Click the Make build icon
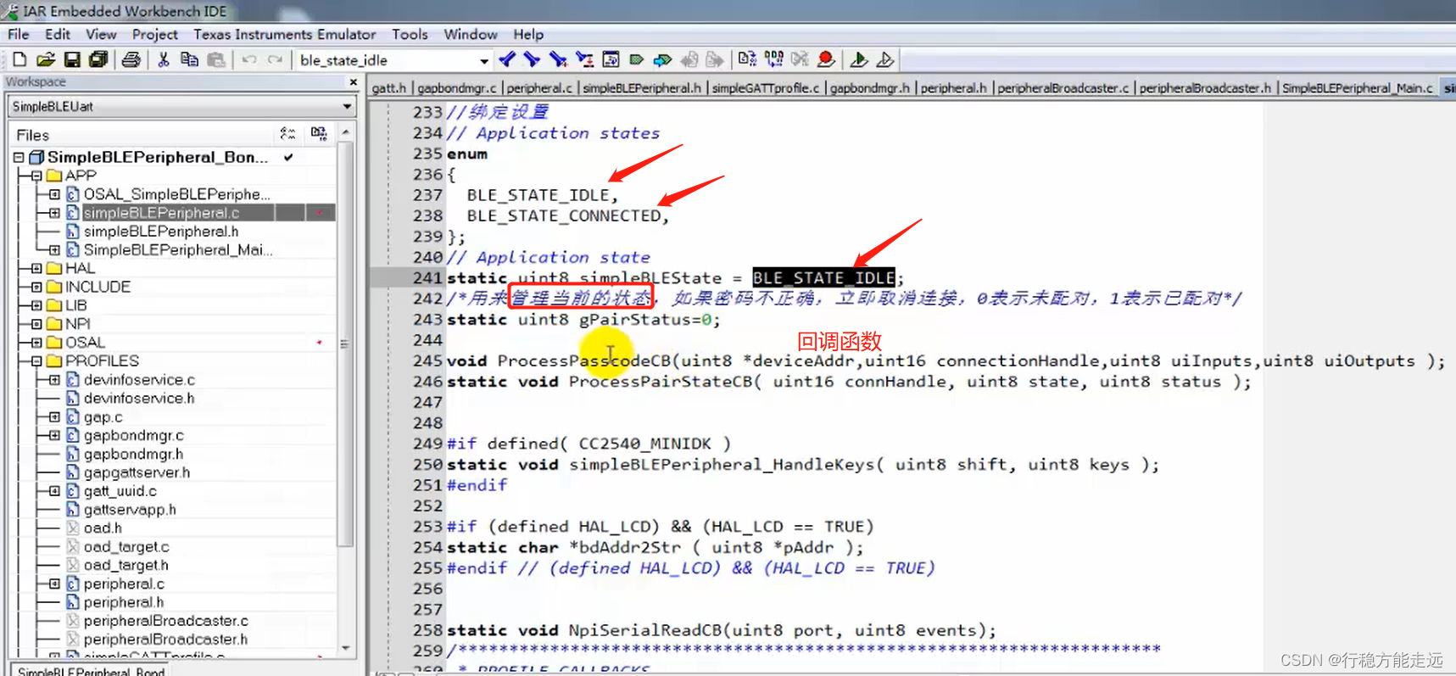This screenshot has height=676, width=1456. point(773,59)
